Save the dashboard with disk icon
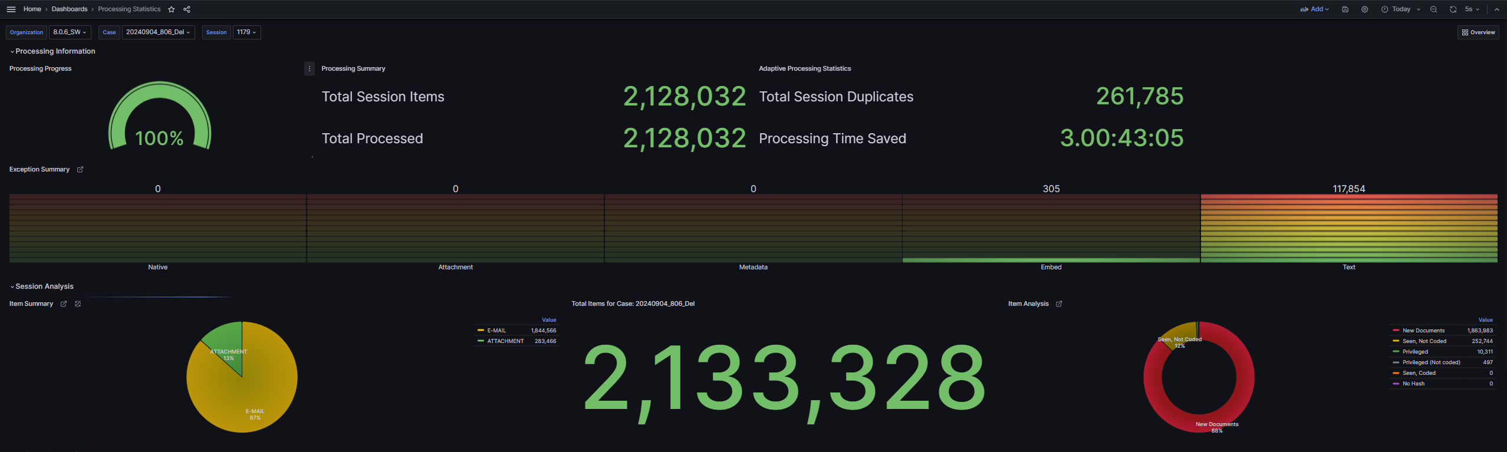Image resolution: width=1507 pixels, height=452 pixels. pos(1345,9)
